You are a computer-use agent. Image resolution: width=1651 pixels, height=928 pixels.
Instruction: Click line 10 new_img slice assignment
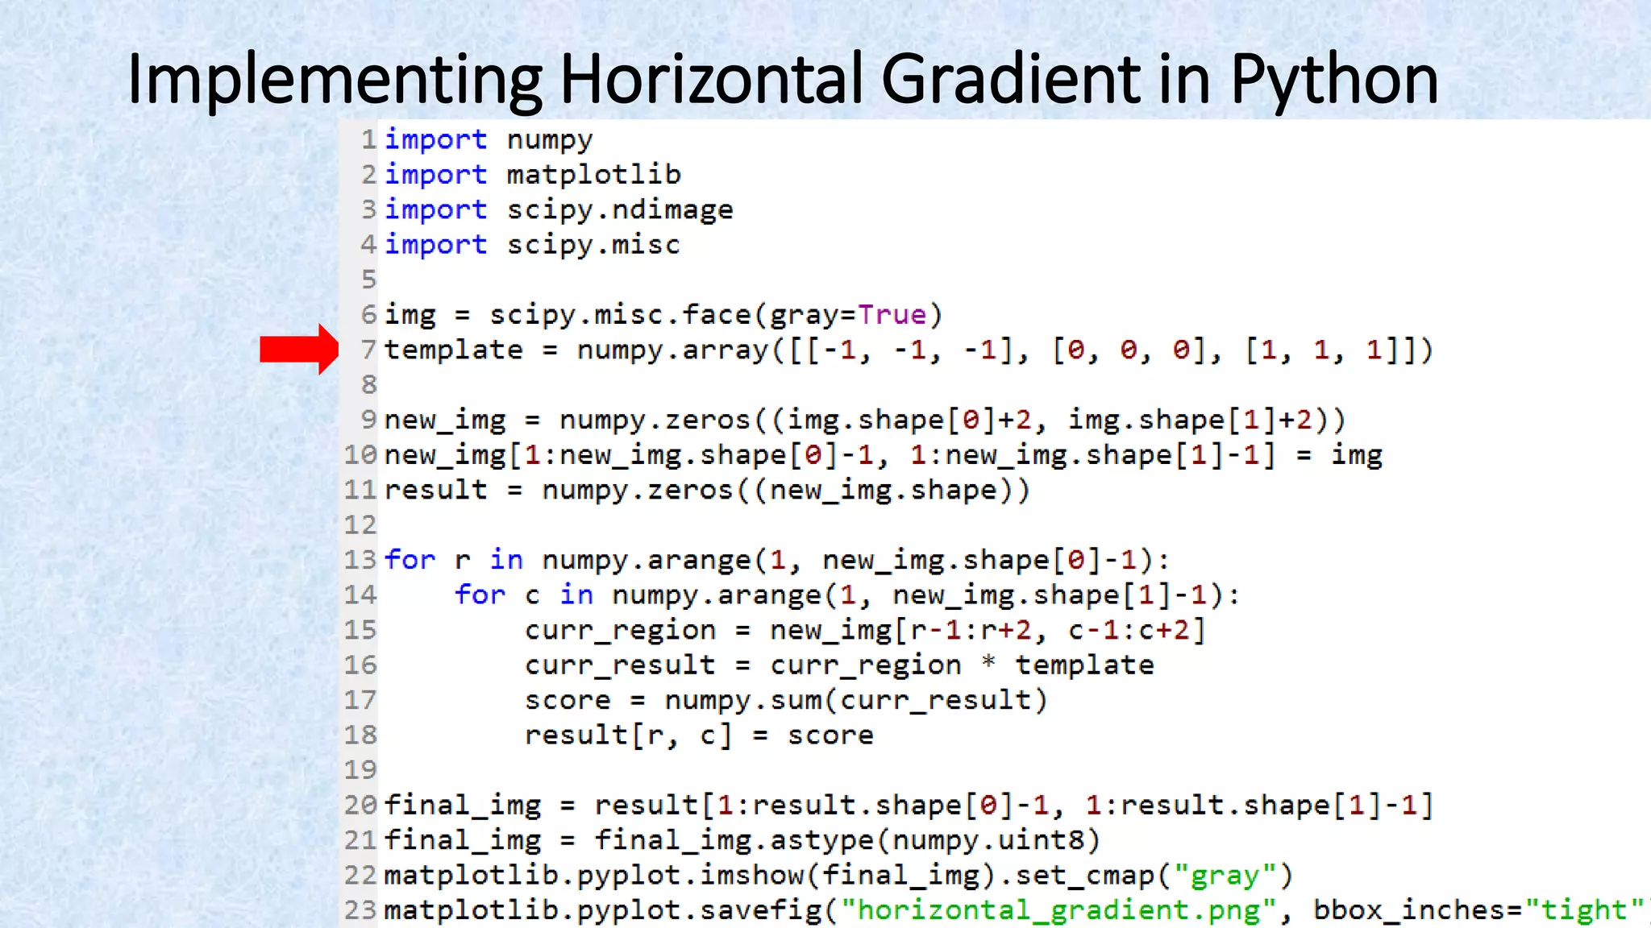[884, 455]
